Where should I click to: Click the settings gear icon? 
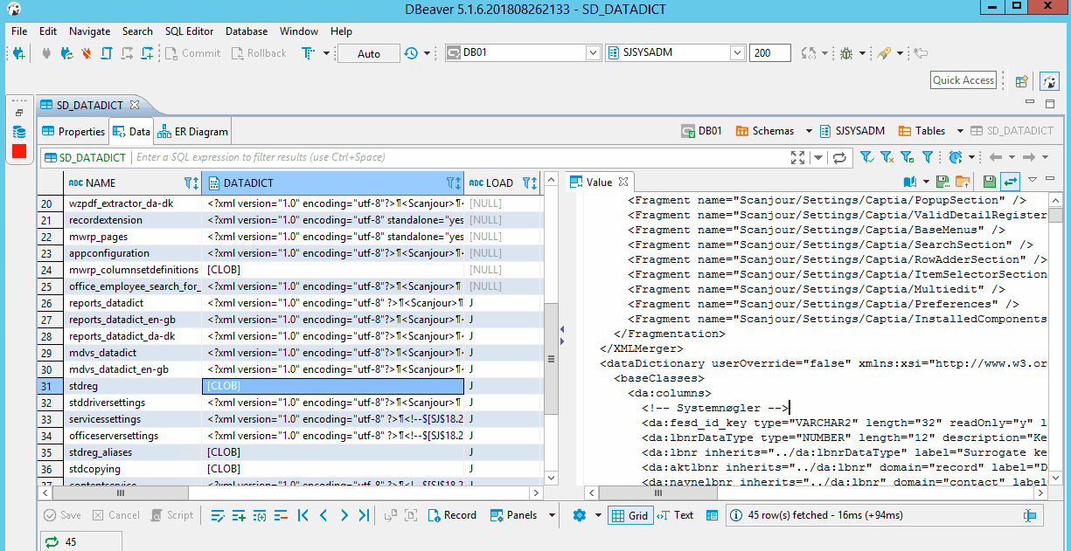579,515
